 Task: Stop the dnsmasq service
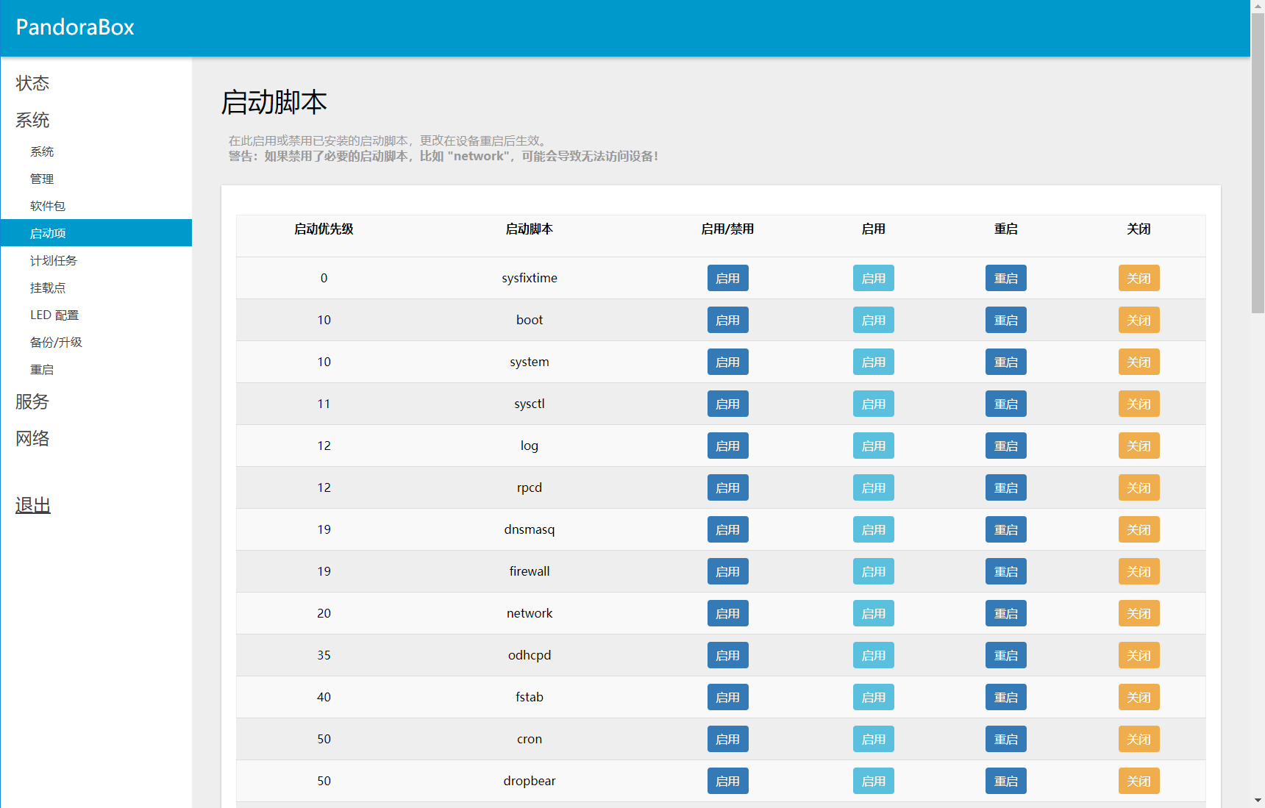coord(1138,529)
